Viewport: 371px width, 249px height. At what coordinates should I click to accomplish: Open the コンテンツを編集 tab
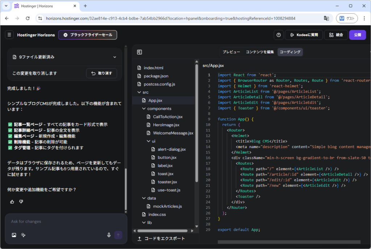pos(260,52)
